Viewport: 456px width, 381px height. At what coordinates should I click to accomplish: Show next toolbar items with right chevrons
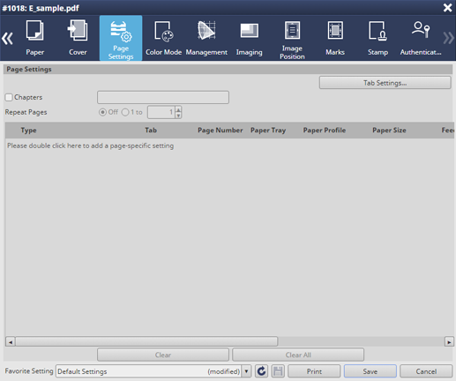coord(449,38)
